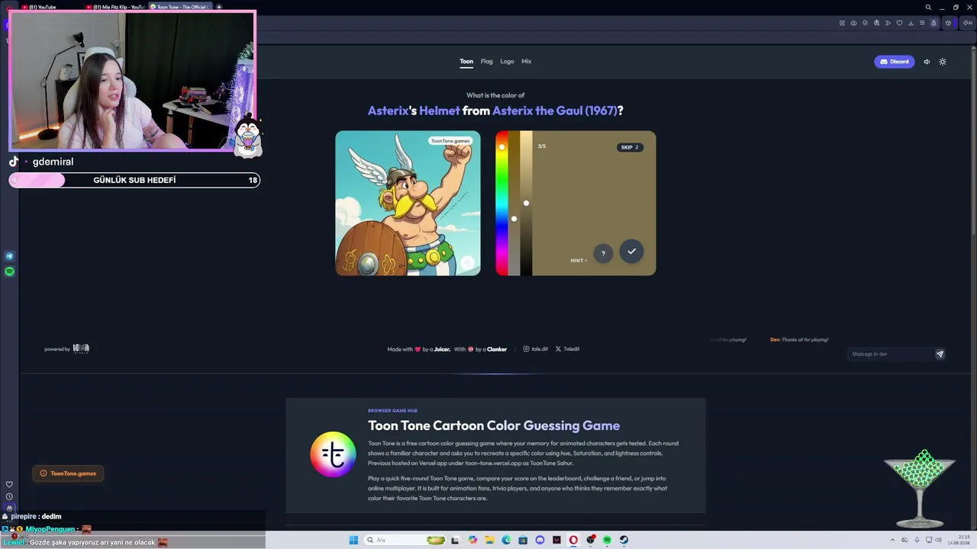
Task: Open the heart bookmarks icon in sidebar
Action: point(9,484)
